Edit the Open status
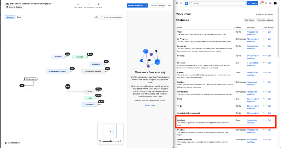The height and width of the screenshot is (148, 281). coord(269,32)
